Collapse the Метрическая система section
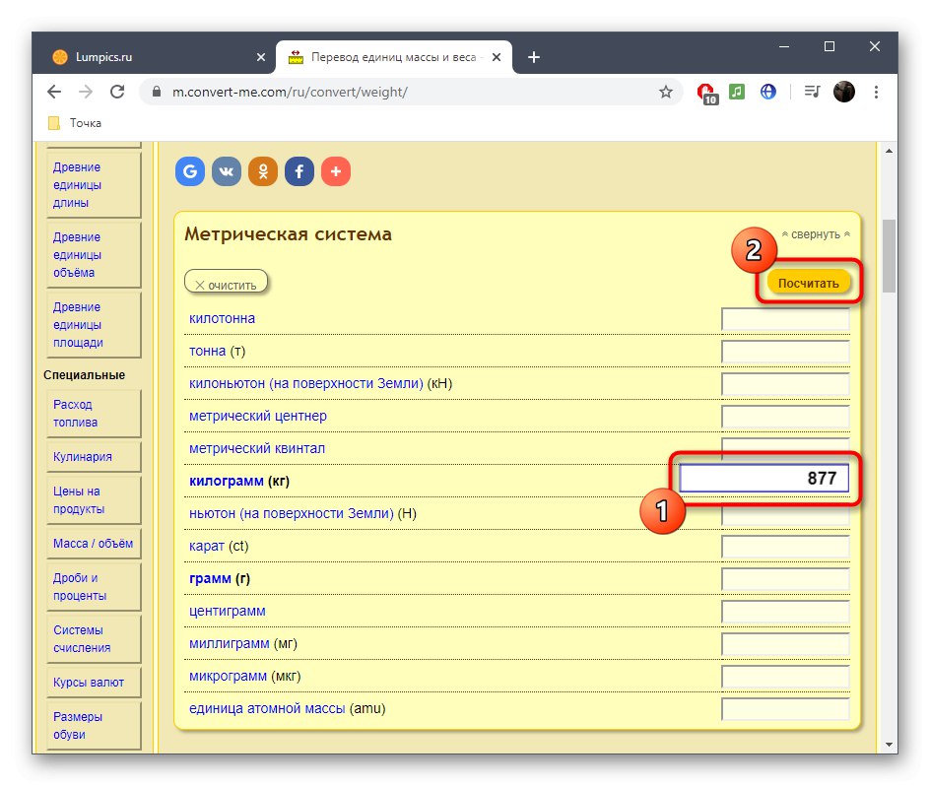This screenshot has height=786, width=930. pos(816,234)
